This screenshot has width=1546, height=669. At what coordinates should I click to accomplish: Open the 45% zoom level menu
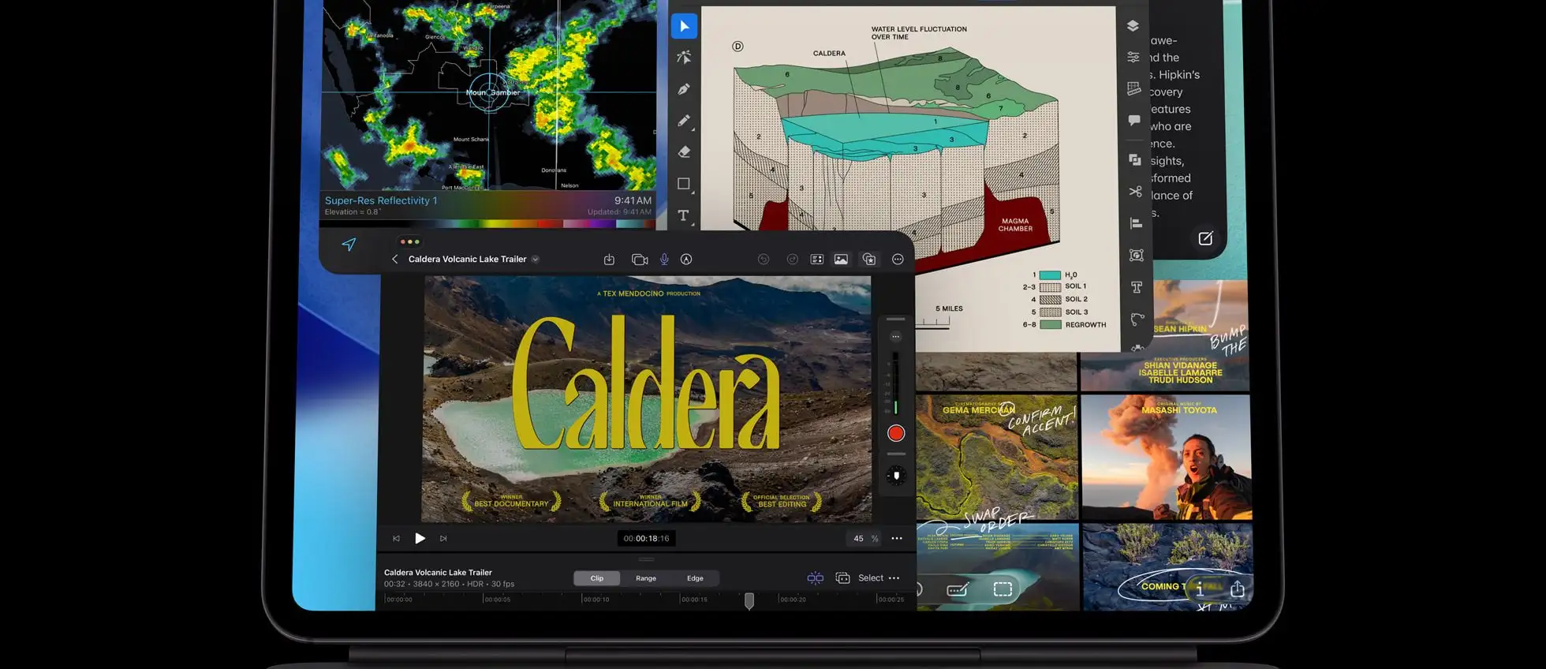click(864, 539)
